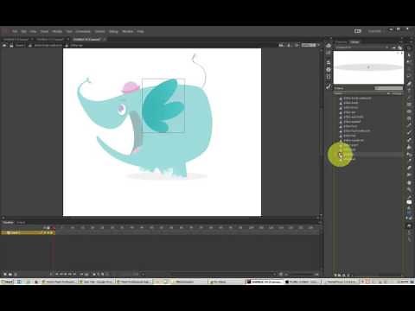Open the Edit Scene dropdown icon

pos(281,45)
